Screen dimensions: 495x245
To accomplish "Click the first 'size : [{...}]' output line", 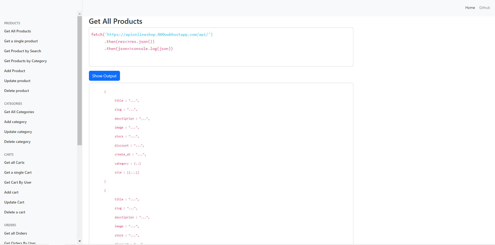I will point(127,172).
